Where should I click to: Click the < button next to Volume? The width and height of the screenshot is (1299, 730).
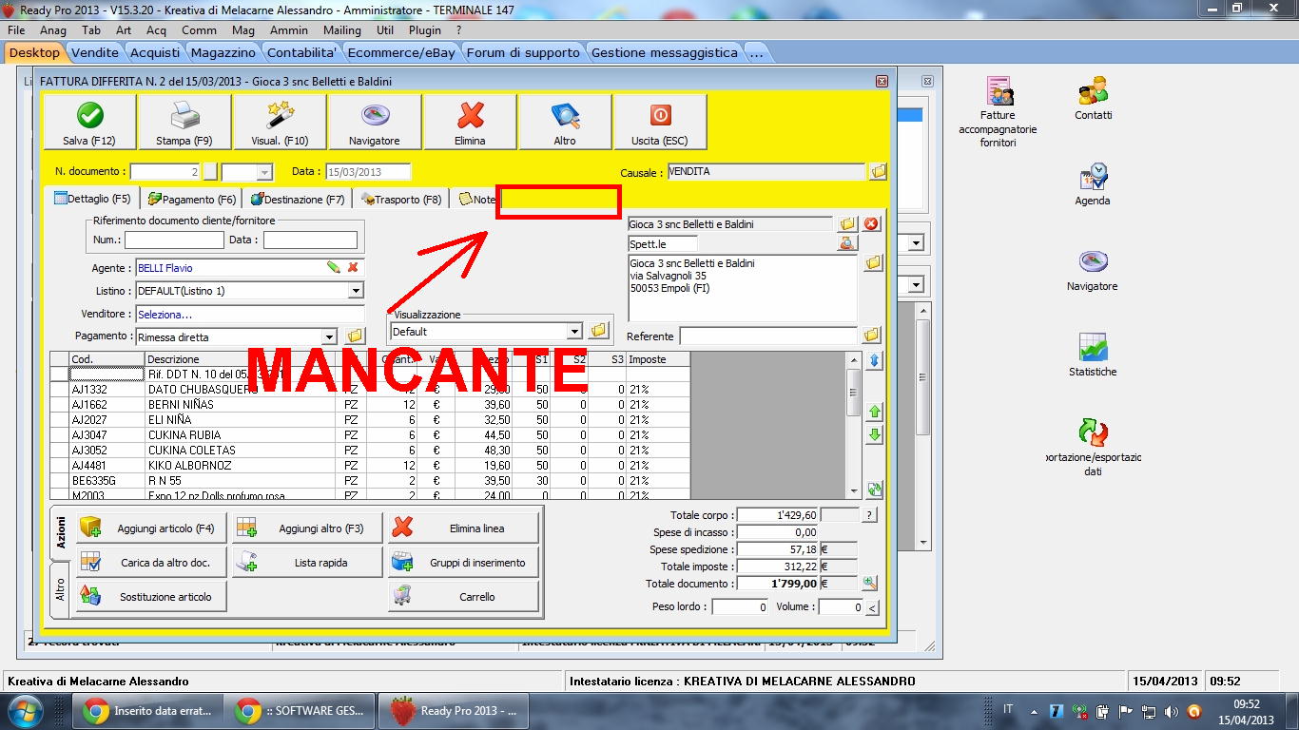872,607
